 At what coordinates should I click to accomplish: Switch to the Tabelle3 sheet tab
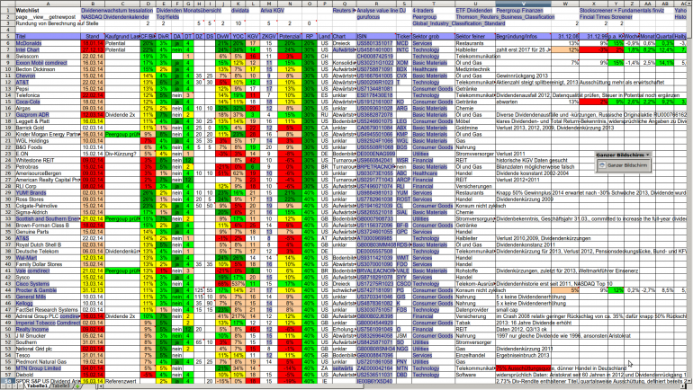pyautogui.click(x=60, y=386)
